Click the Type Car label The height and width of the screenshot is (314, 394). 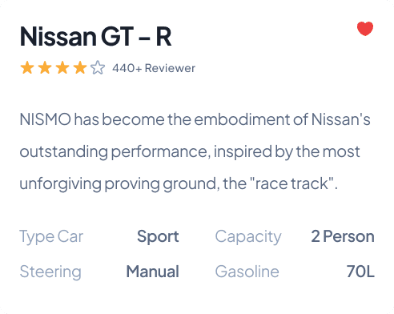click(51, 237)
